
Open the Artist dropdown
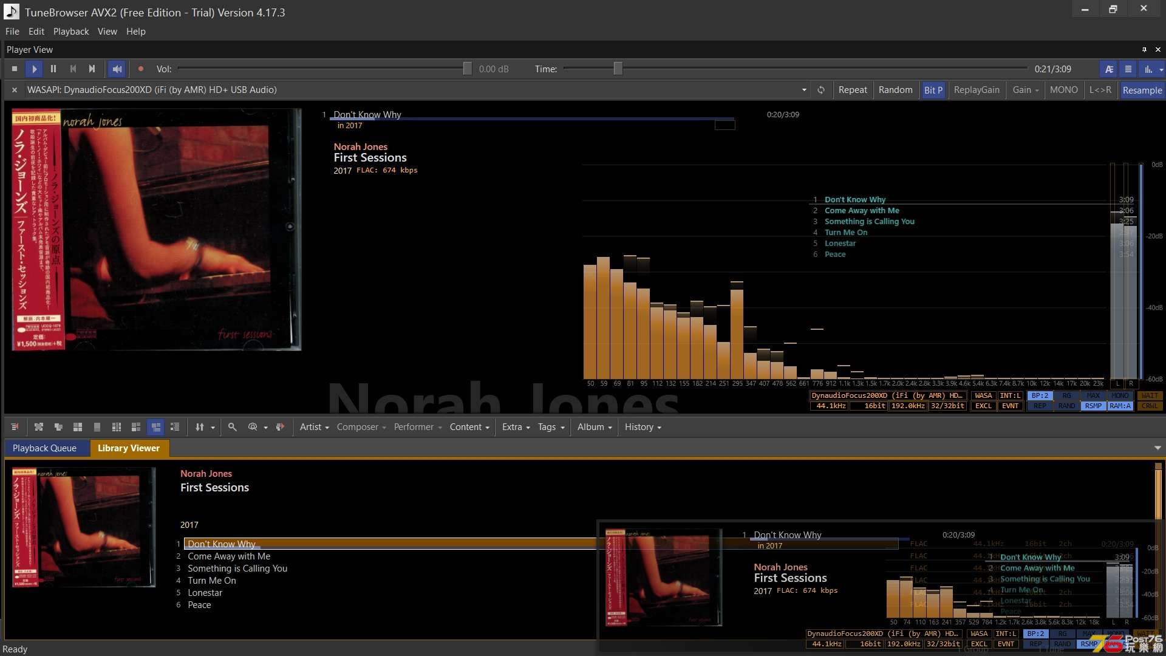(315, 427)
